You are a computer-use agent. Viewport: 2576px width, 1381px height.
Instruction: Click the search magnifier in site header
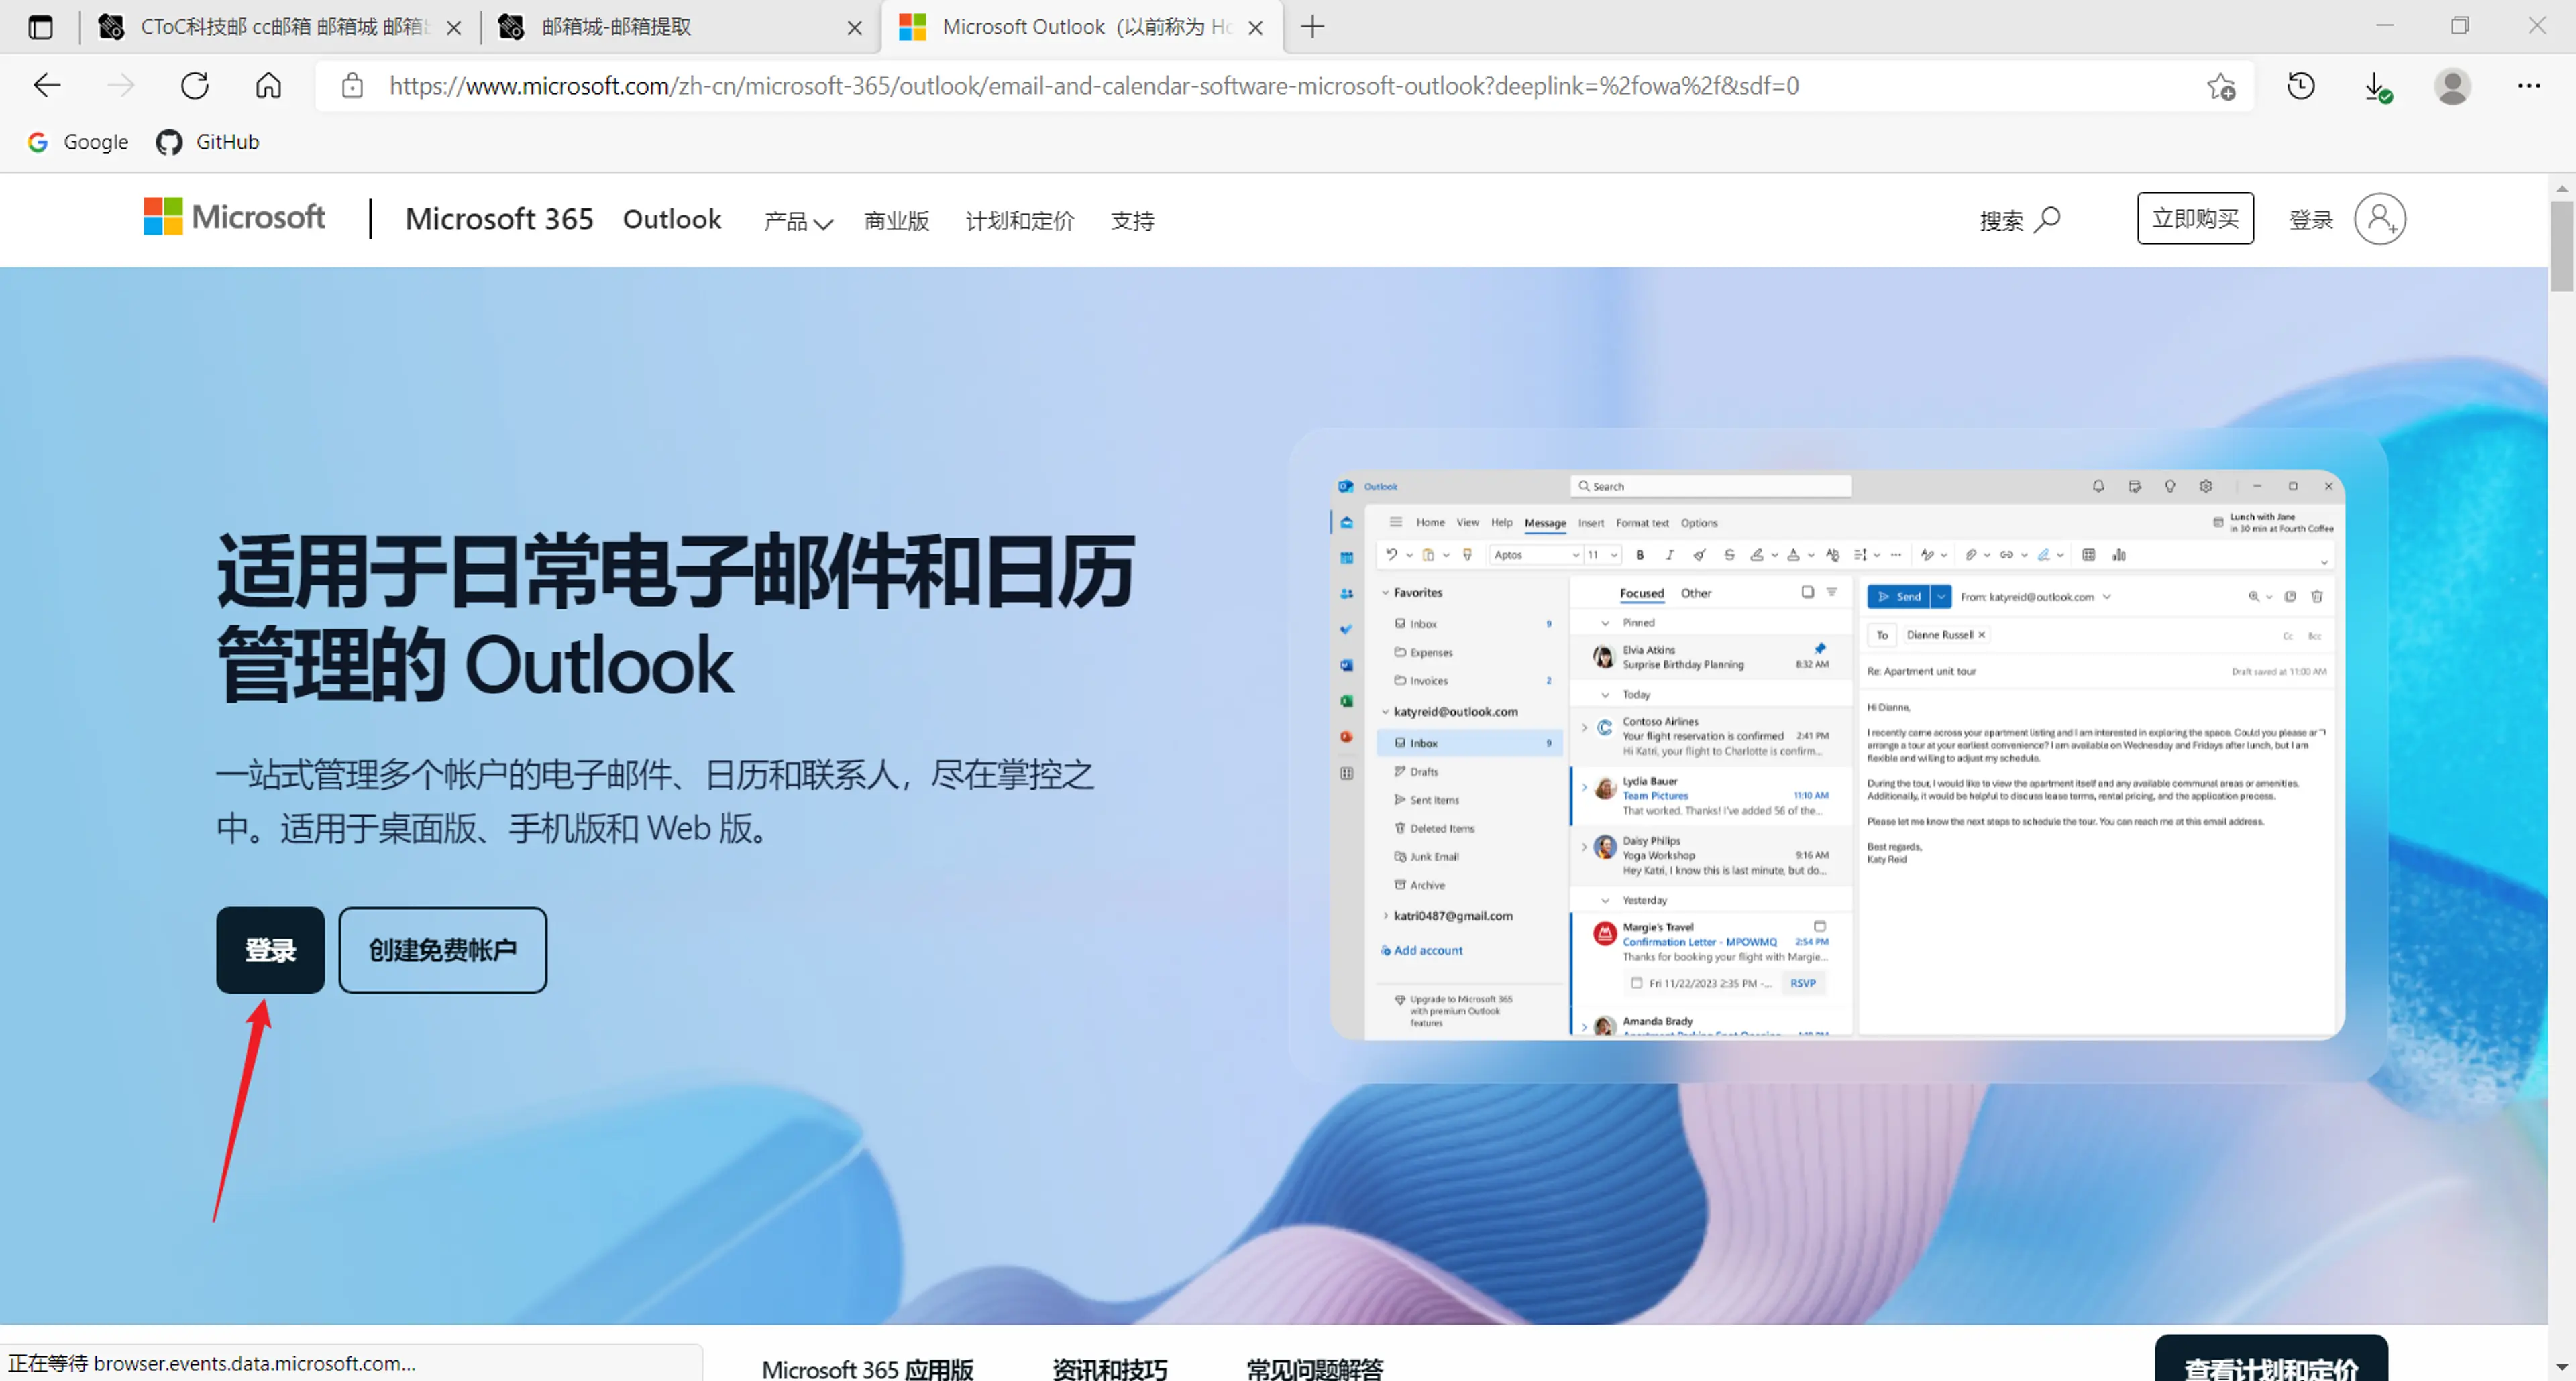2046,219
